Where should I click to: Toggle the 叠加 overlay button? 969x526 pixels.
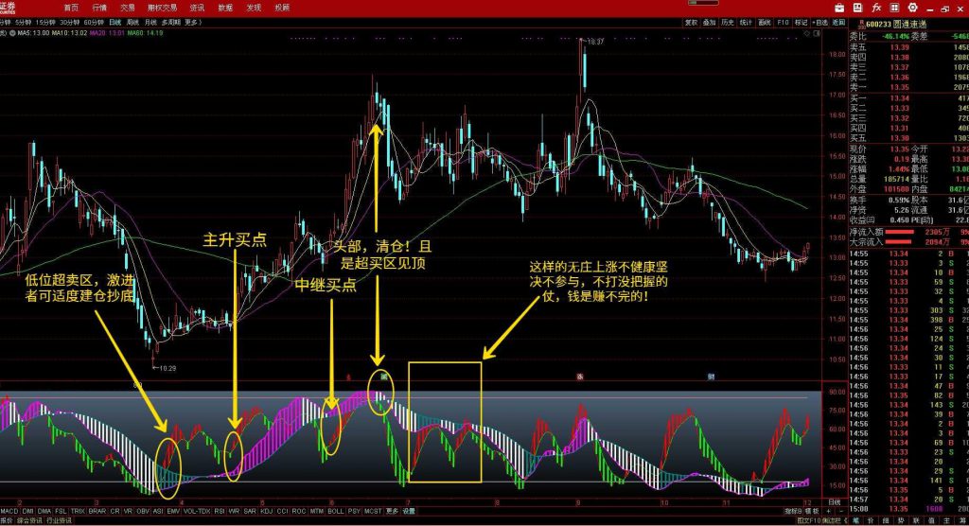(x=710, y=21)
